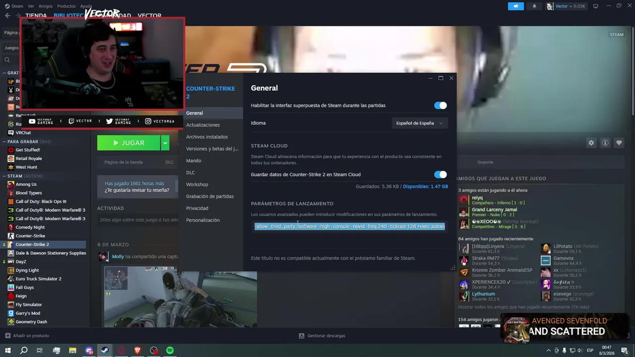Screen dimensions: 635x357
Task: Open File Explorer from taskbar
Action: (72, 350)
